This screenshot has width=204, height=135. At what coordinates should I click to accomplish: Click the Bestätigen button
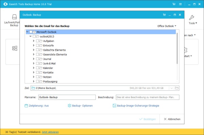(x=148, y=119)
